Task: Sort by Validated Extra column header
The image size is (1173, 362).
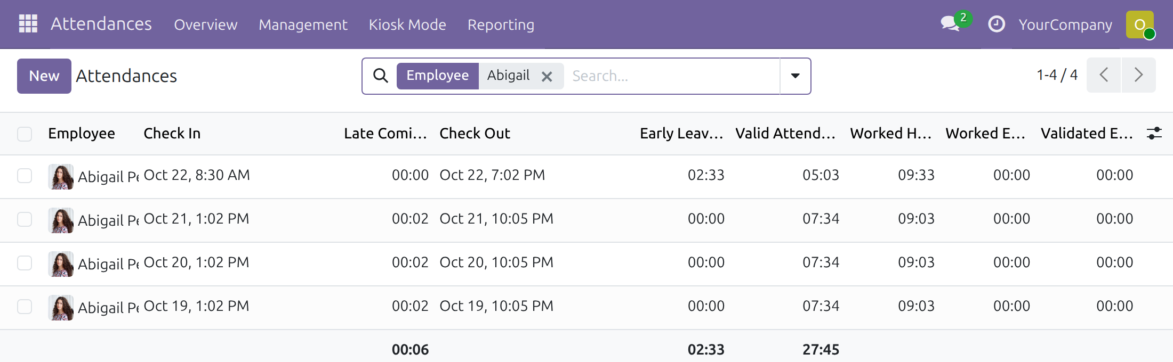Action: point(1087,134)
